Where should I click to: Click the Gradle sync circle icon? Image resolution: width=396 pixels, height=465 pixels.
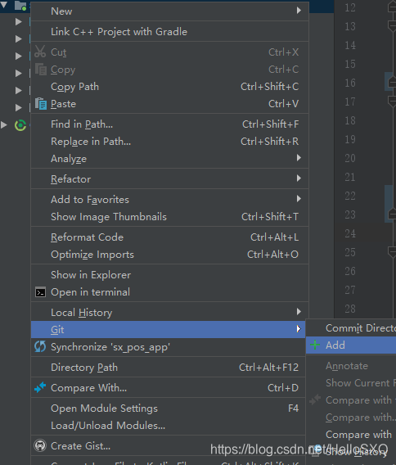(20, 125)
